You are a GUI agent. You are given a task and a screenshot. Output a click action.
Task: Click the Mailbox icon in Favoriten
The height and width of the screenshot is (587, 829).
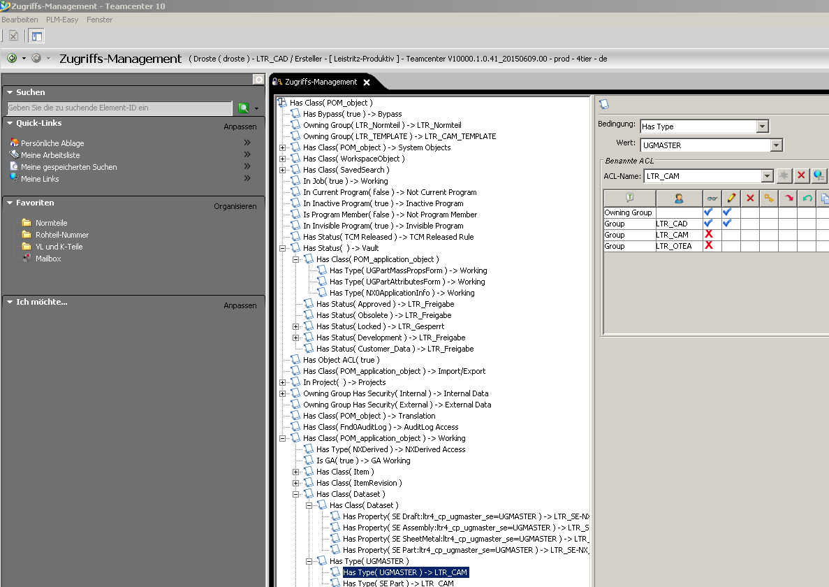tap(27, 258)
